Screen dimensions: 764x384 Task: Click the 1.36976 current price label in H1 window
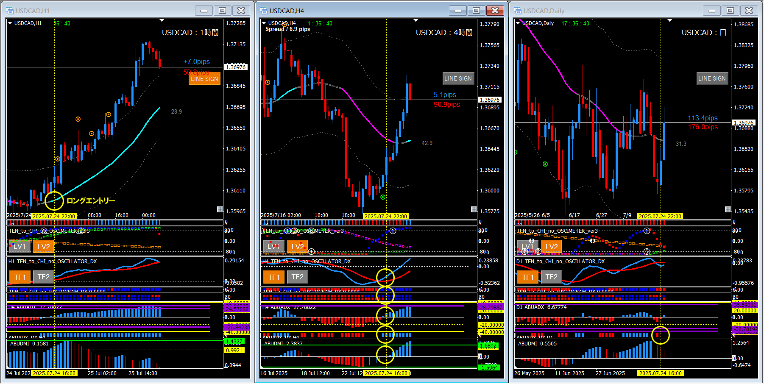coord(236,67)
